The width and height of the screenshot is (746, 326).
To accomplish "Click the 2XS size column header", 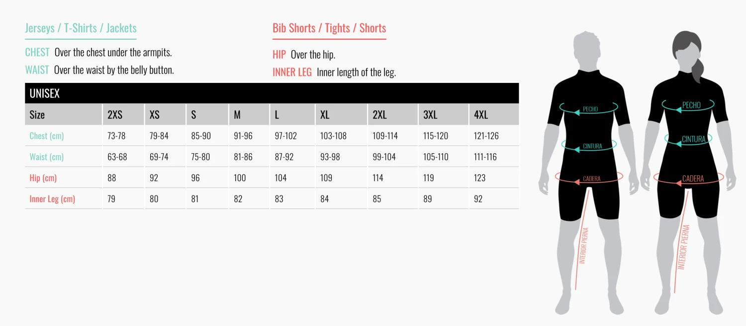I will 115,115.
